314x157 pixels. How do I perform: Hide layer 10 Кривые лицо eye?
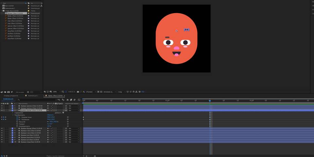2,142
